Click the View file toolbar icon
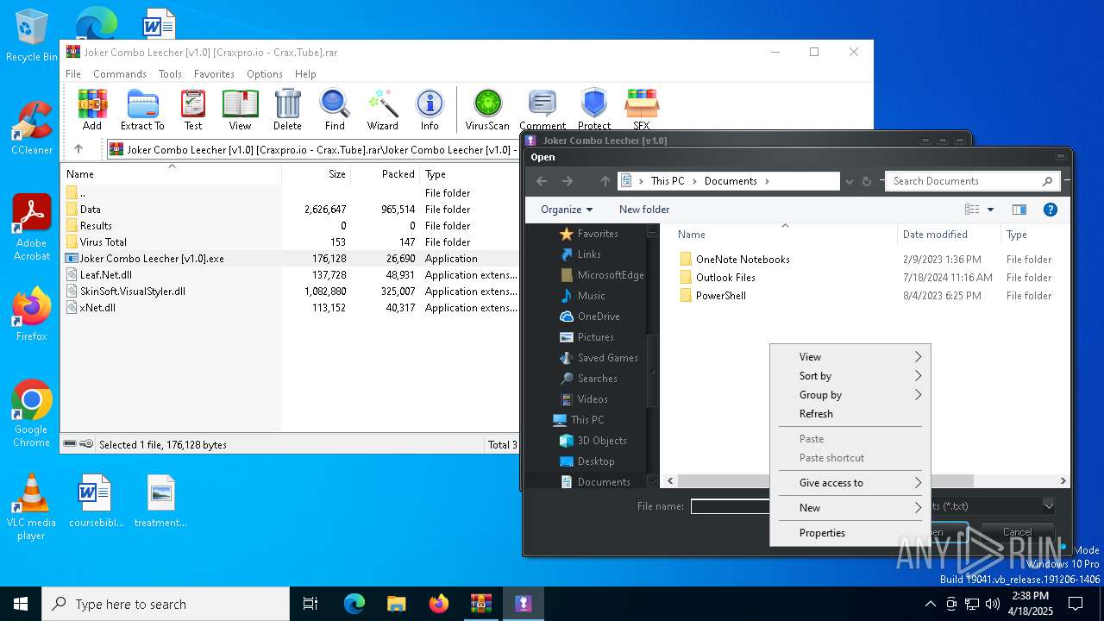 (240, 110)
